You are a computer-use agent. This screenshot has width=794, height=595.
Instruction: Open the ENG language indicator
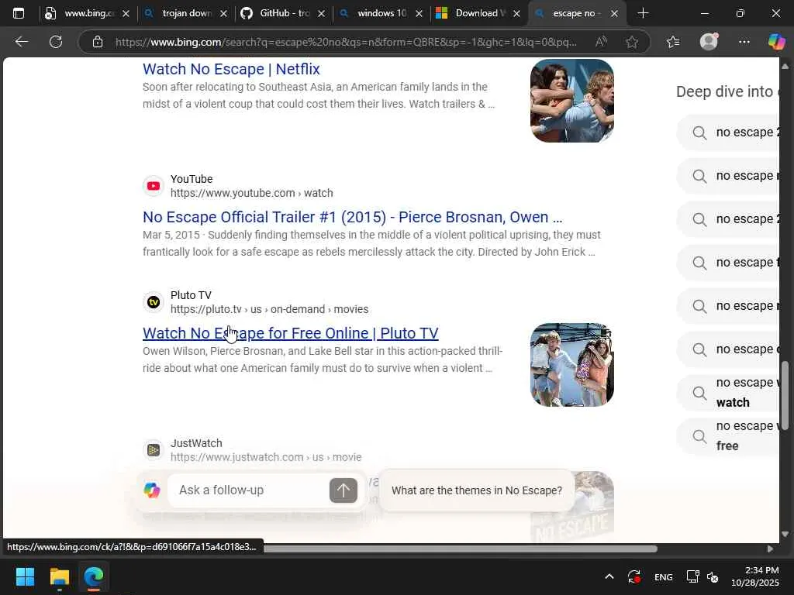tap(664, 577)
